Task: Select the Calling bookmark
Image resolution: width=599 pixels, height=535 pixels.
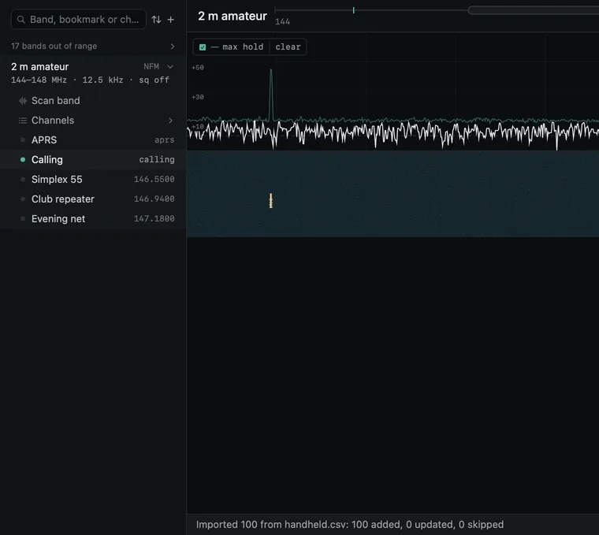Action: [x=93, y=160]
